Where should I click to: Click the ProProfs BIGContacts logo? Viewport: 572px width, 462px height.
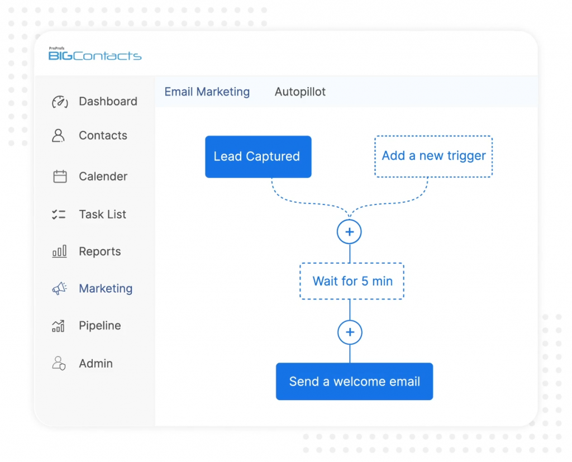95,54
